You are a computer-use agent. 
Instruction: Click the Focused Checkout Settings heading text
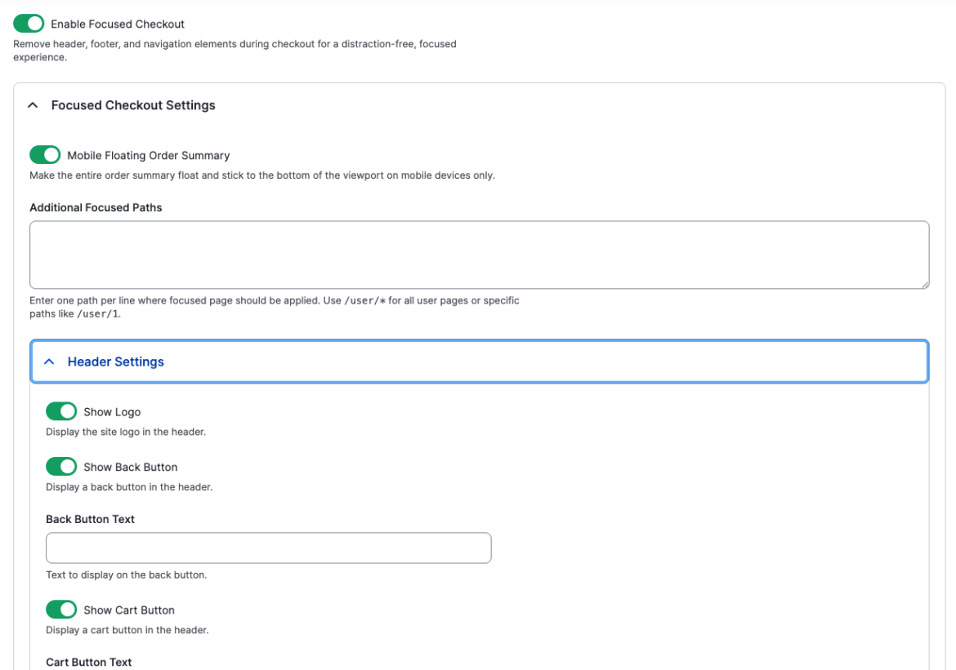pos(133,104)
